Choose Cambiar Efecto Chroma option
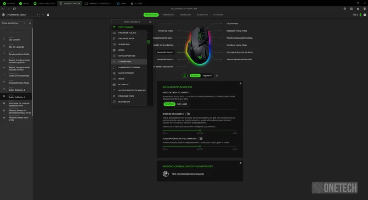The image size is (368, 200). [129, 67]
